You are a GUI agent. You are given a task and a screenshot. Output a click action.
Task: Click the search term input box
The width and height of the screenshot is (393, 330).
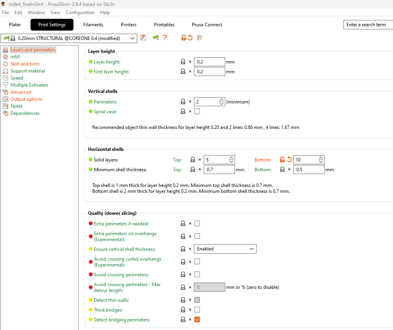coord(368,25)
